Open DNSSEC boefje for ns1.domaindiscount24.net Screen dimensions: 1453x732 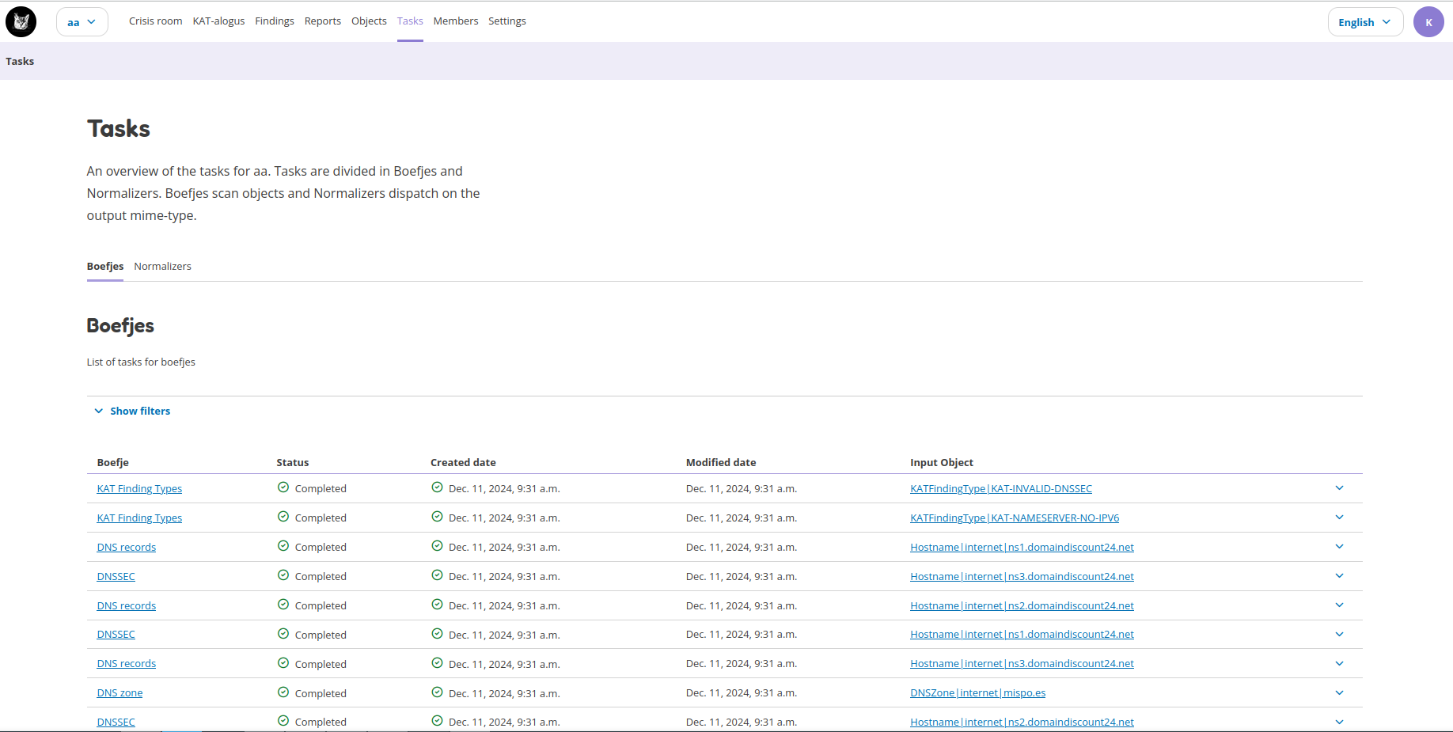click(116, 635)
